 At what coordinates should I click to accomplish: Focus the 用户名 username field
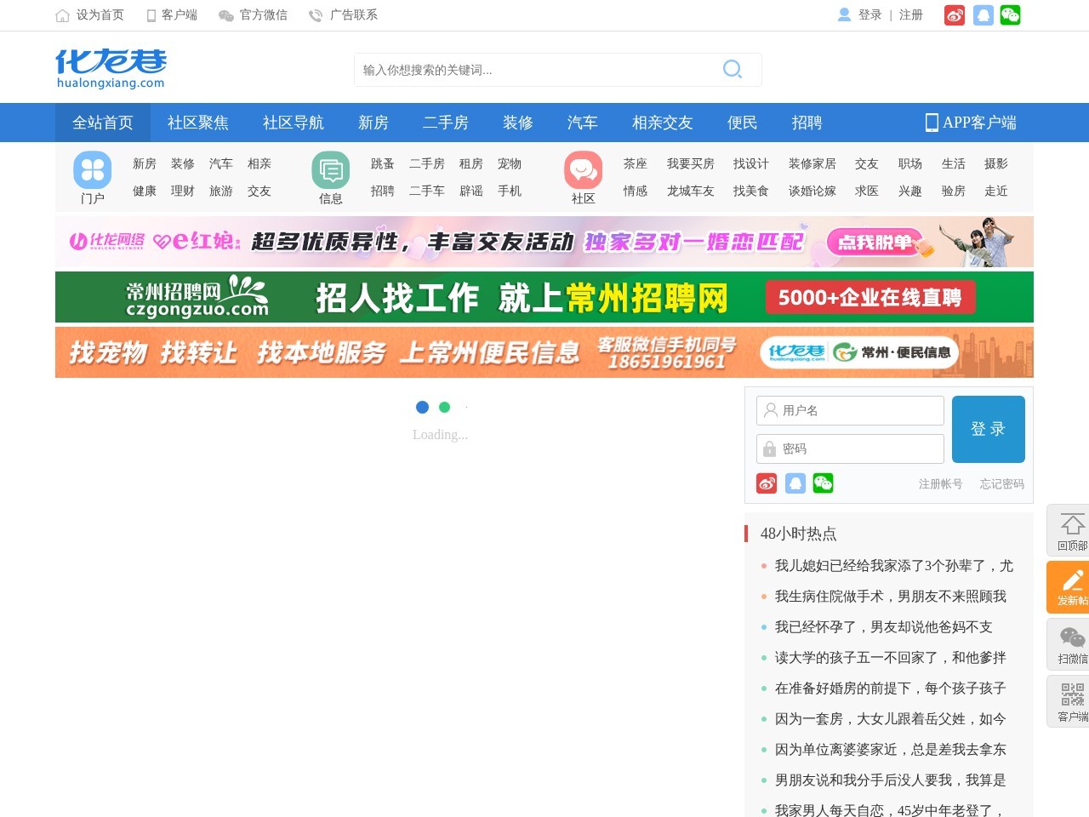click(850, 410)
